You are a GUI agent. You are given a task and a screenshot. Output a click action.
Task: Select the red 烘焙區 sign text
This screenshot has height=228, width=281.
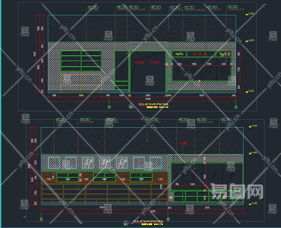[200, 54]
